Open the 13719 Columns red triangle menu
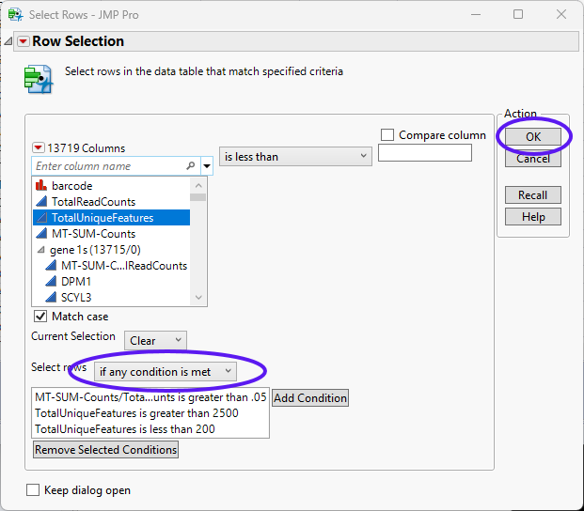 (39, 148)
